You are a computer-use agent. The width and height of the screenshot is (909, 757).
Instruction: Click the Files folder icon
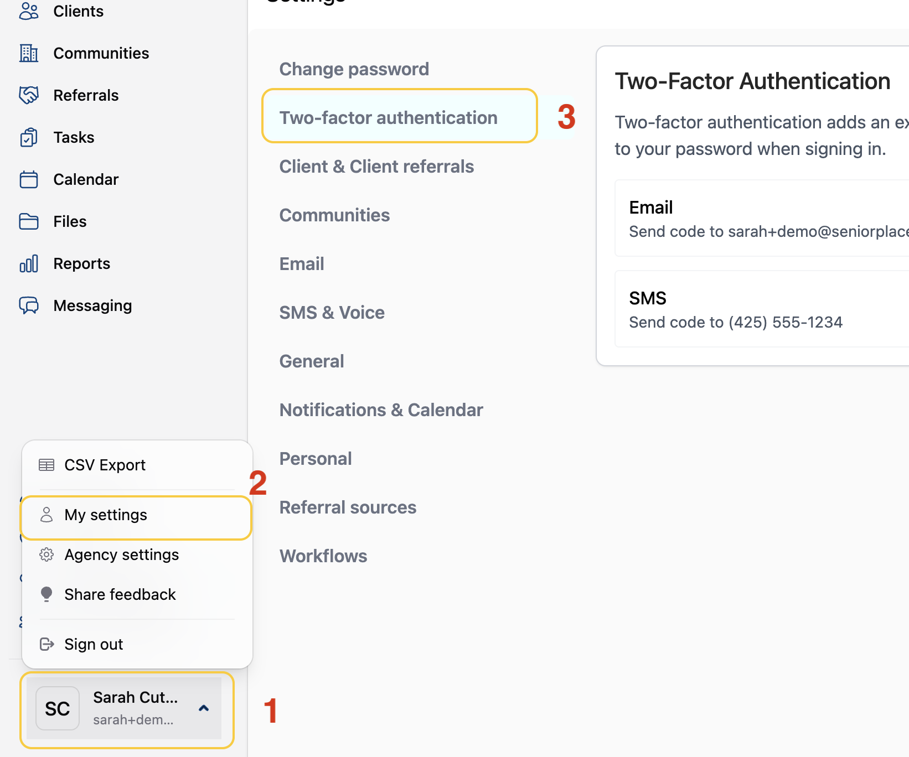click(x=29, y=221)
